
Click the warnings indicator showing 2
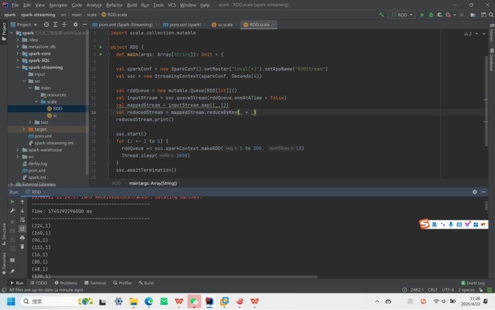pos(468,34)
